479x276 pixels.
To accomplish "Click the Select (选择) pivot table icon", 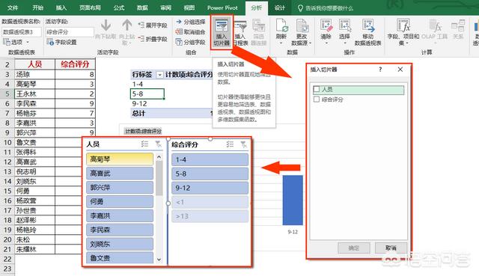I will 344,25.
